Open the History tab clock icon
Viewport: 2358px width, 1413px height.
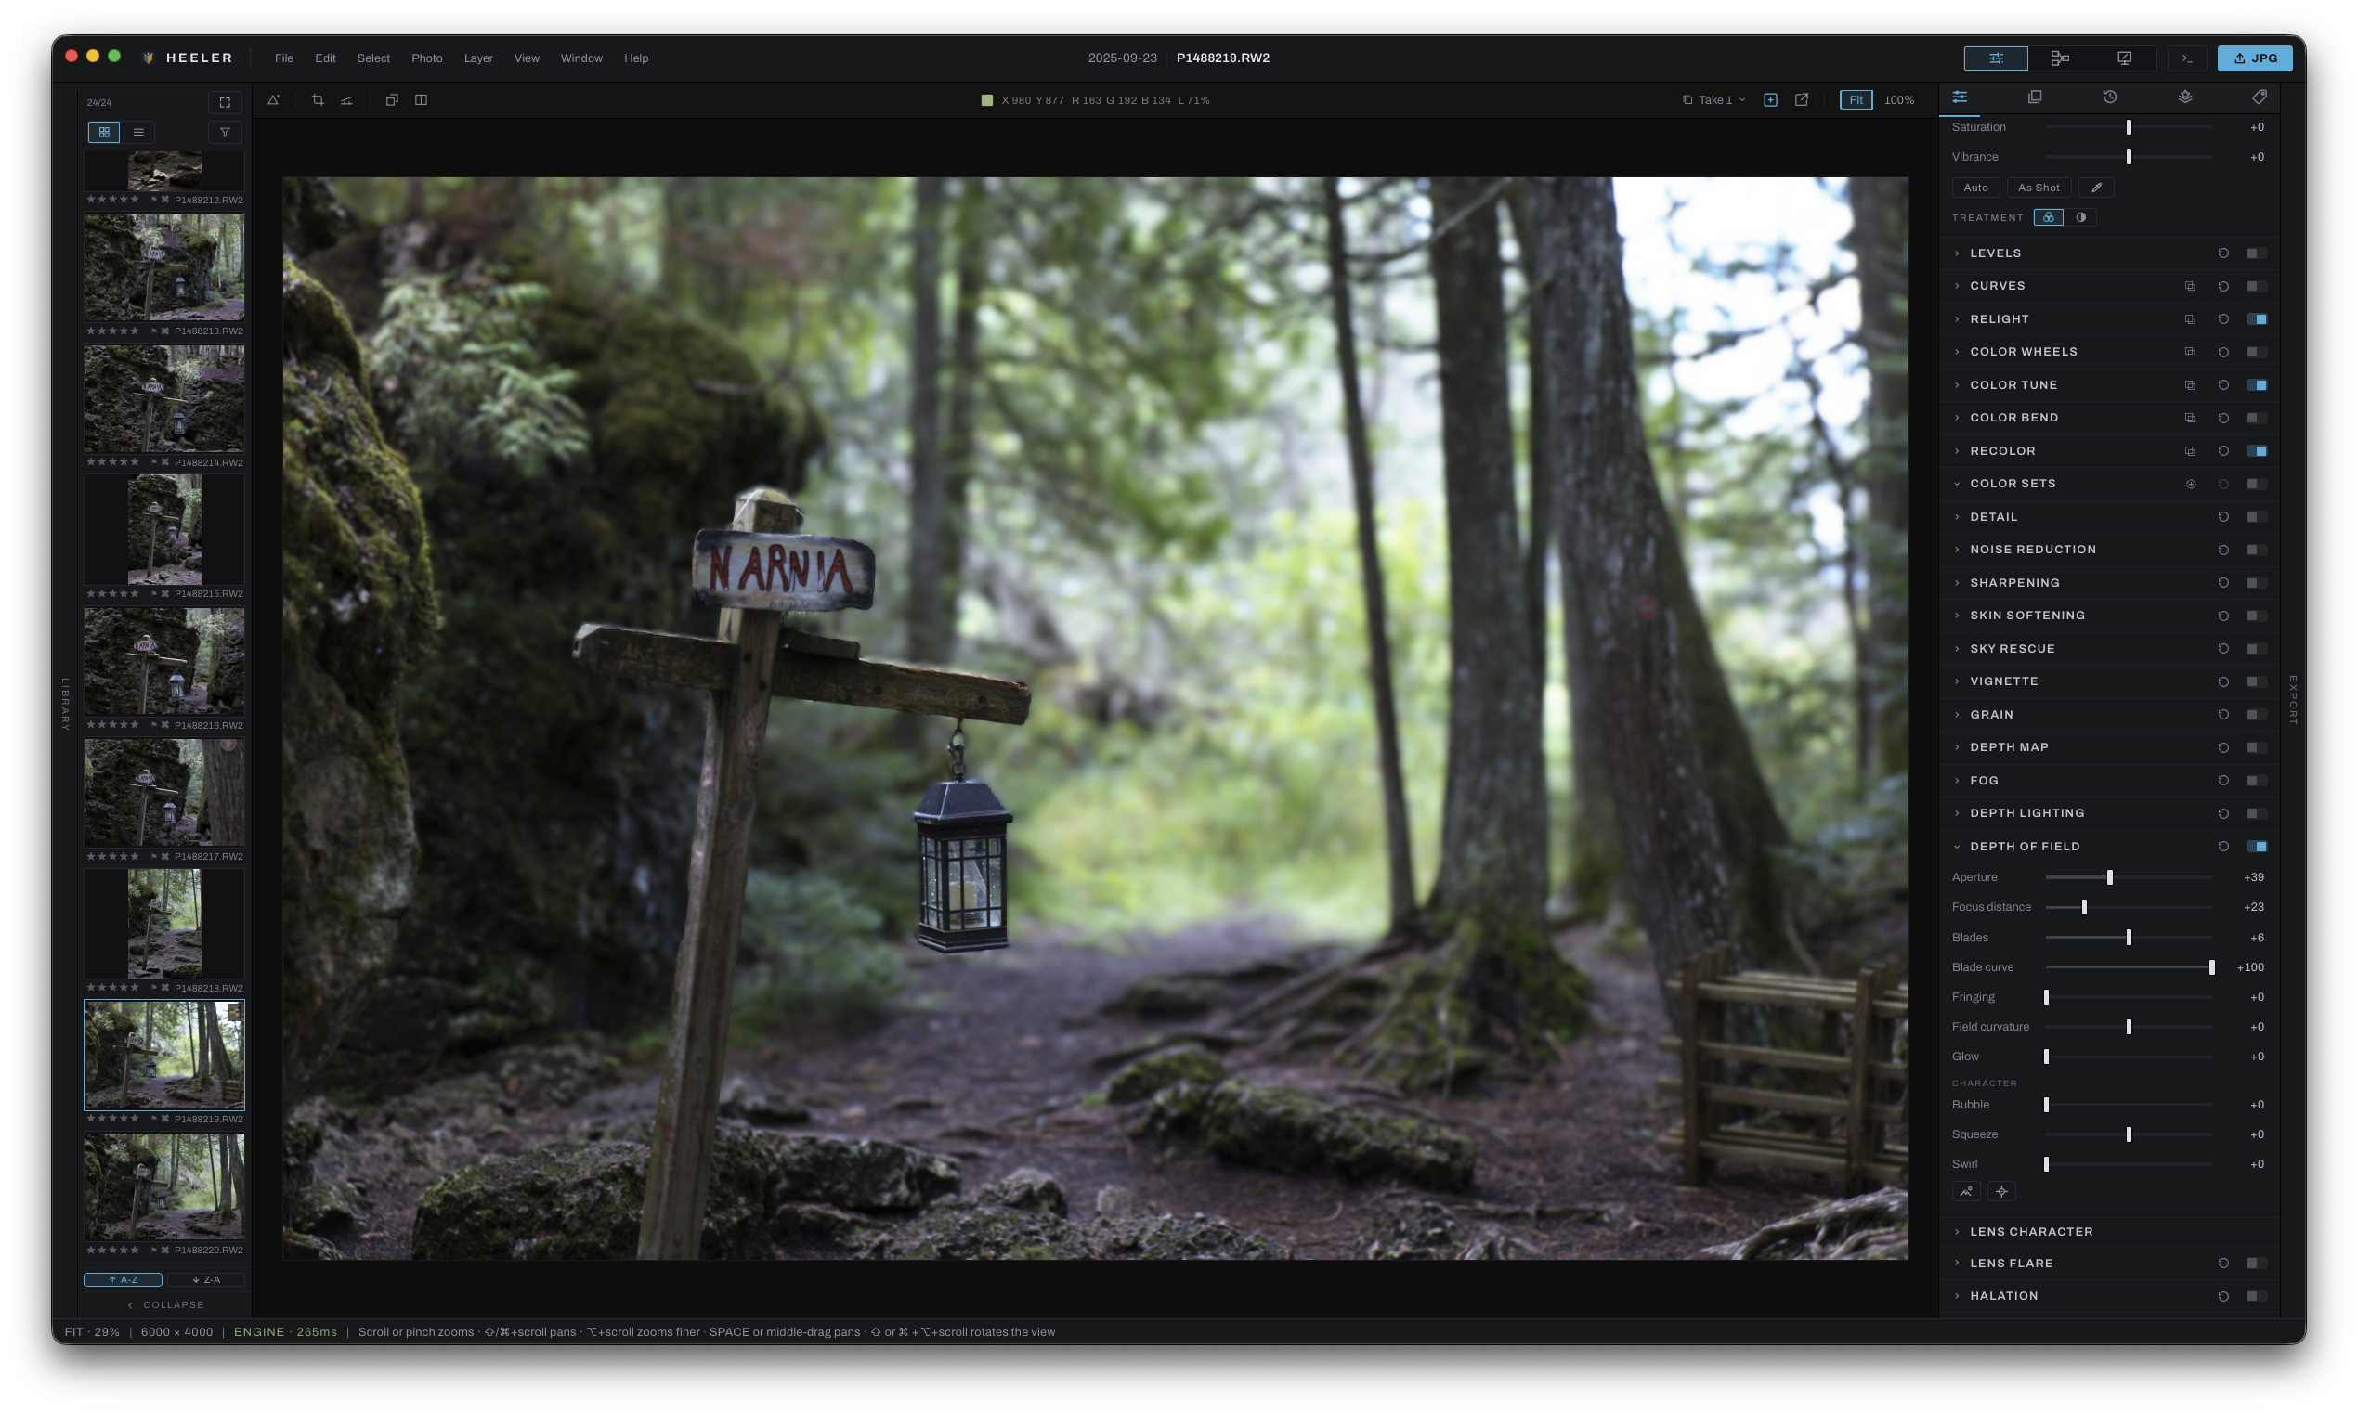click(x=2109, y=97)
